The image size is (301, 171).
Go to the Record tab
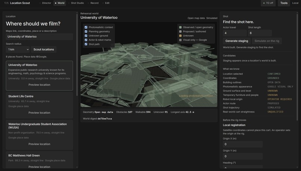93,3
